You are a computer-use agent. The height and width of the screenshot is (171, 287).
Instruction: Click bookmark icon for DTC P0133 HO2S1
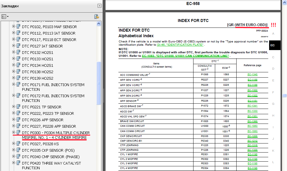pos(18,59)
